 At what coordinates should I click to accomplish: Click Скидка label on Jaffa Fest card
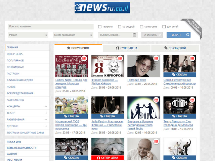[x=107, y=116]
